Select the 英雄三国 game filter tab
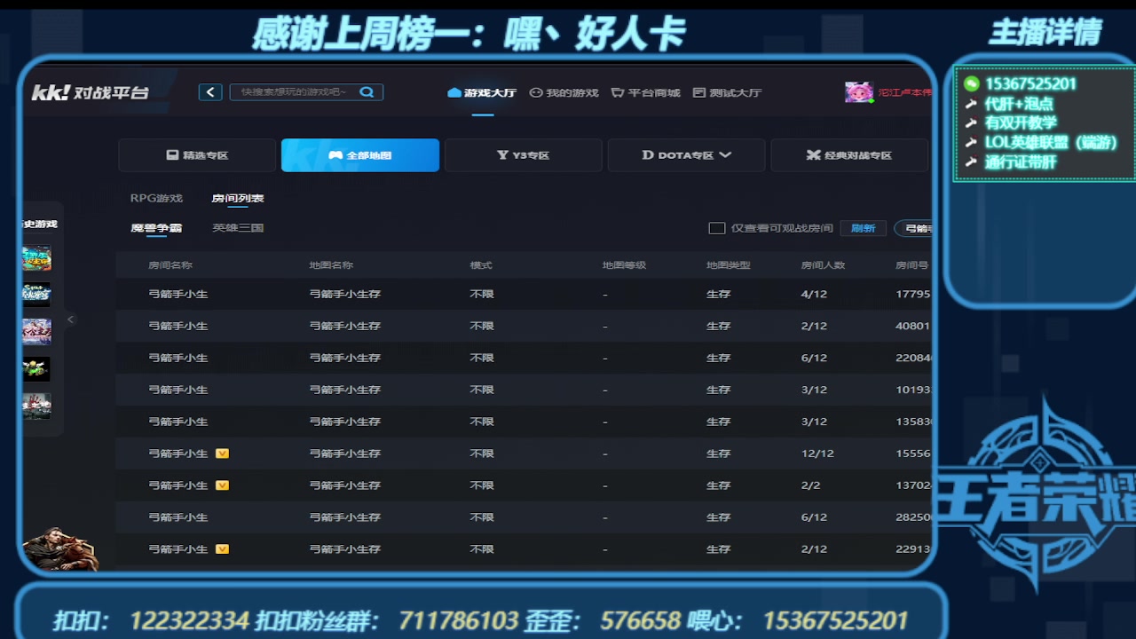This screenshot has width=1136, height=639. pyautogui.click(x=238, y=228)
